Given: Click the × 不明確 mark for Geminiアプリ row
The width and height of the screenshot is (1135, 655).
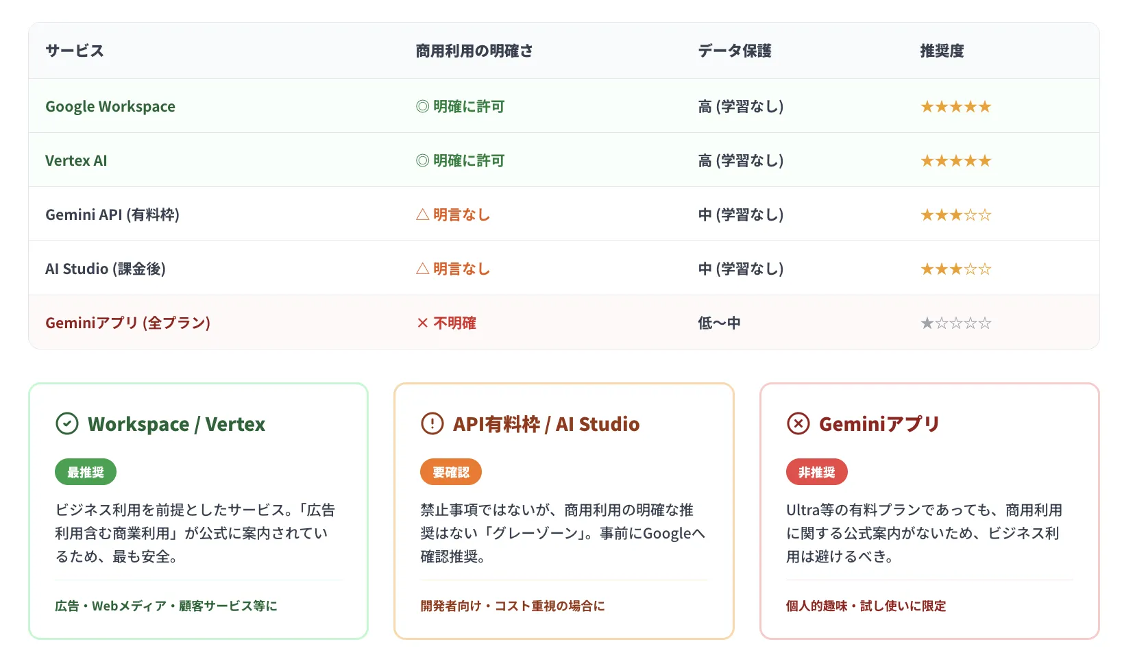Looking at the screenshot, I should pyautogui.click(x=446, y=322).
